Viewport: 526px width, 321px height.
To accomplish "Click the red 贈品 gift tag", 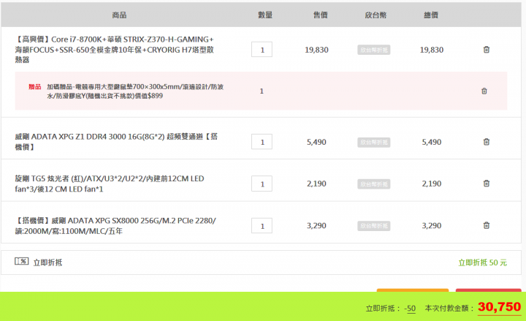I will [35, 86].
